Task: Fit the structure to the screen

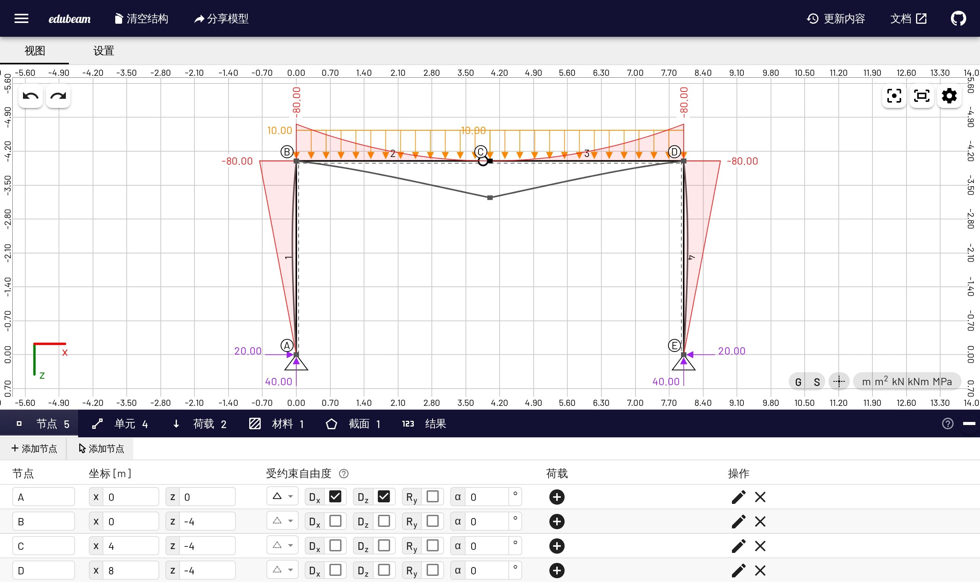Action: pos(921,96)
